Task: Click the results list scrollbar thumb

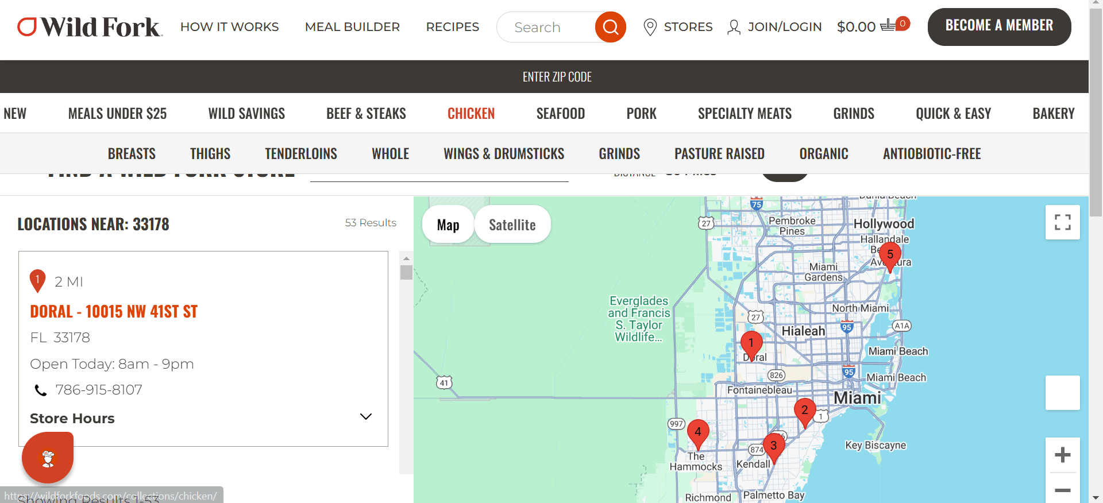Action: click(406, 272)
